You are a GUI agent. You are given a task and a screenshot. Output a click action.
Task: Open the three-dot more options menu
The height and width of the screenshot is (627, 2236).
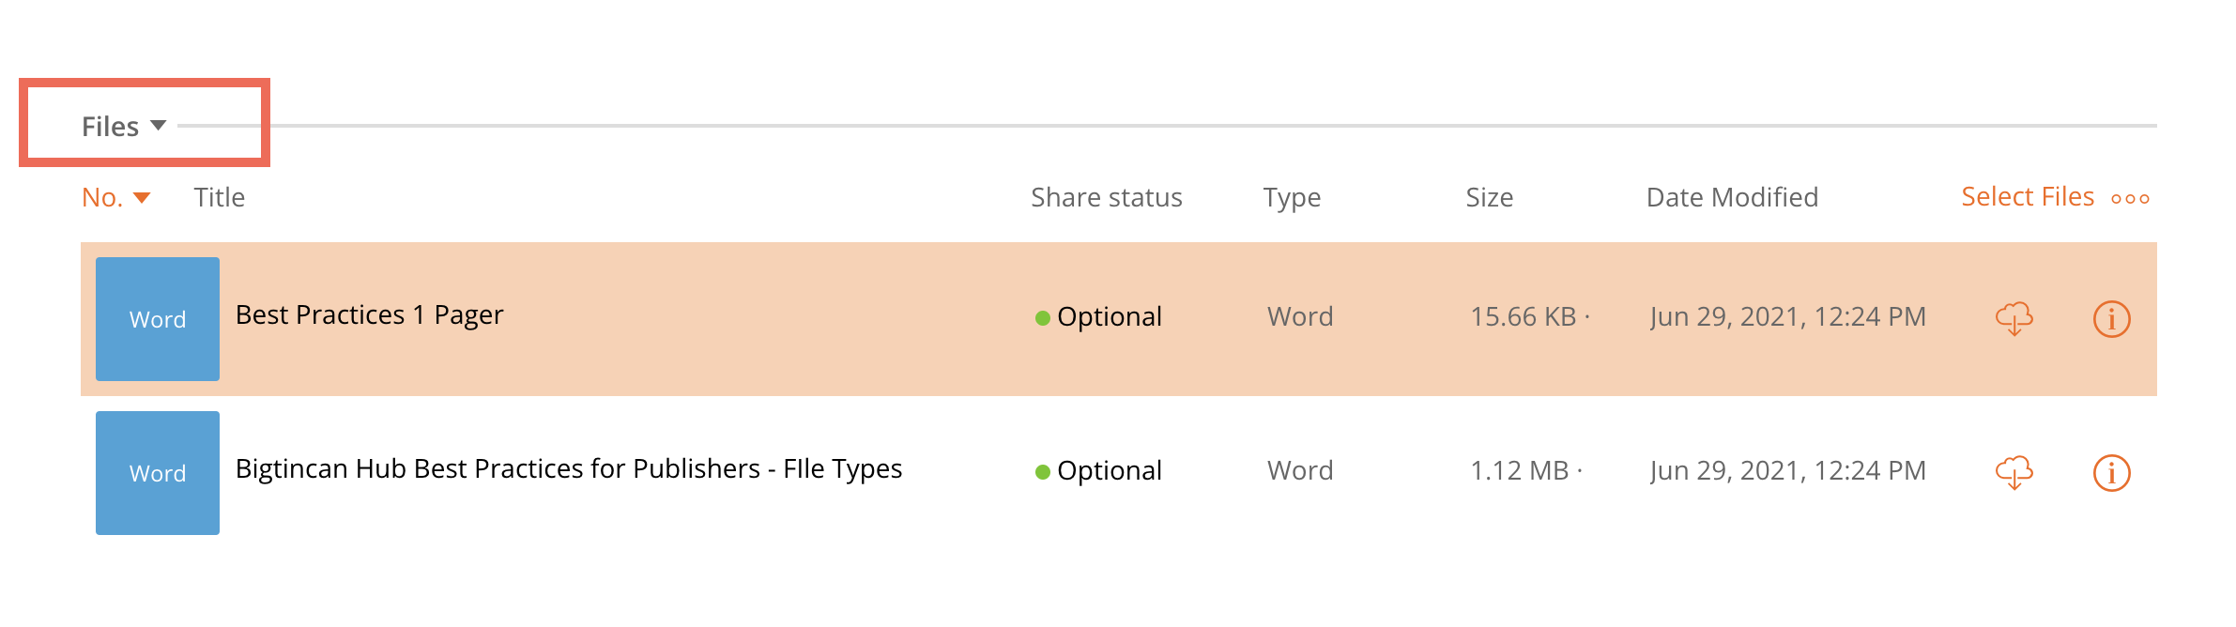coord(2130,199)
